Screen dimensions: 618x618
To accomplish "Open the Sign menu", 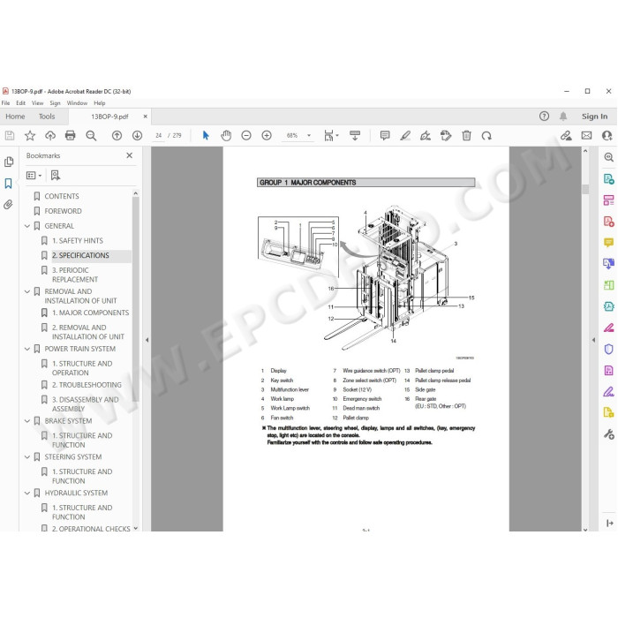I will 55,103.
